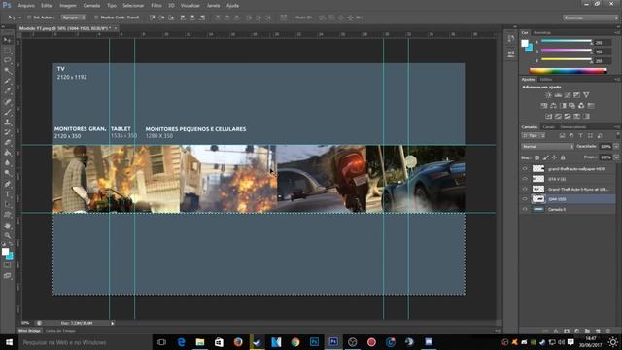The image size is (622, 350).
Task: Add an Invert adjustment layer
Action: click(548, 116)
